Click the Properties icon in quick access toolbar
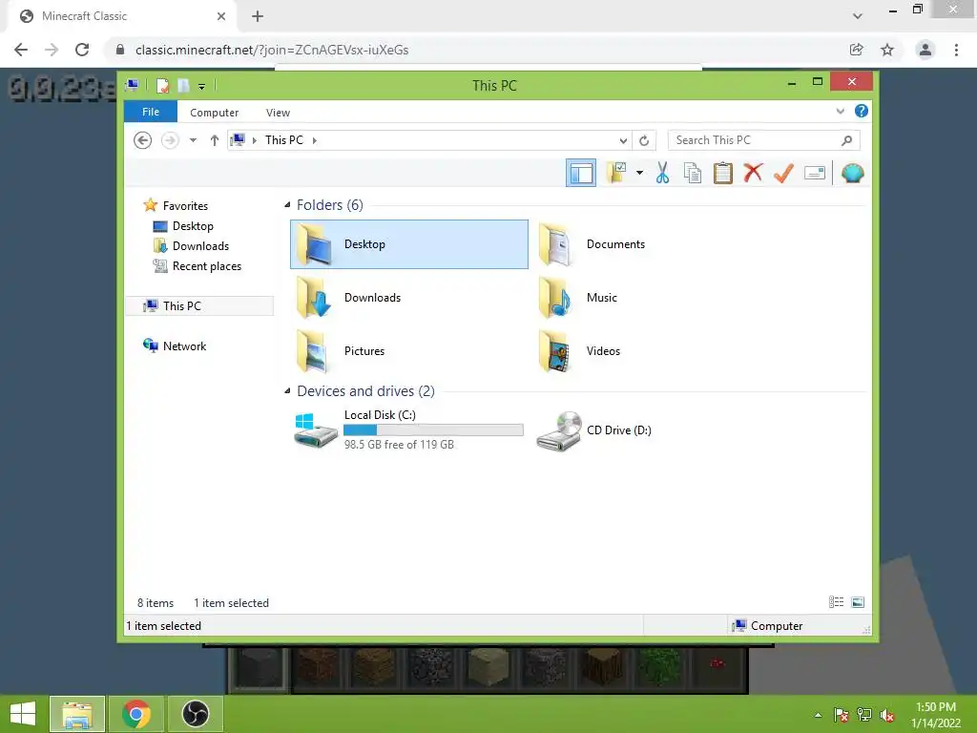The image size is (977, 733). pos(163,85)
